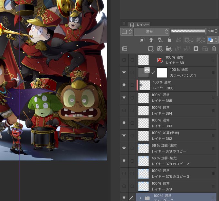
Task: Click the color balance adjustment layer icon
Action: pos(147,70)
